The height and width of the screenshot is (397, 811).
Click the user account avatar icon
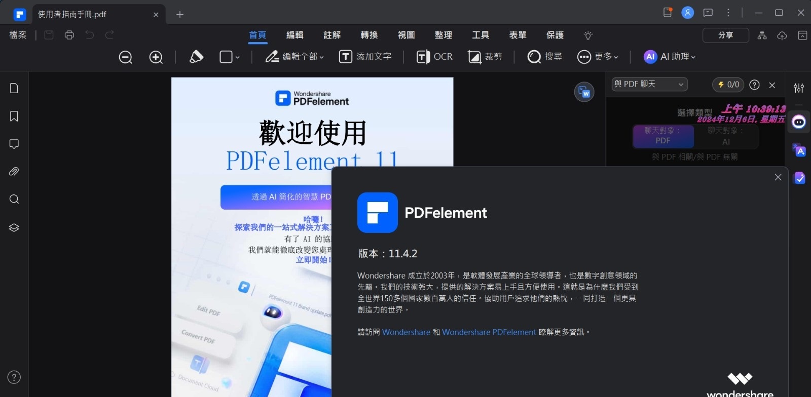(688, 13)
